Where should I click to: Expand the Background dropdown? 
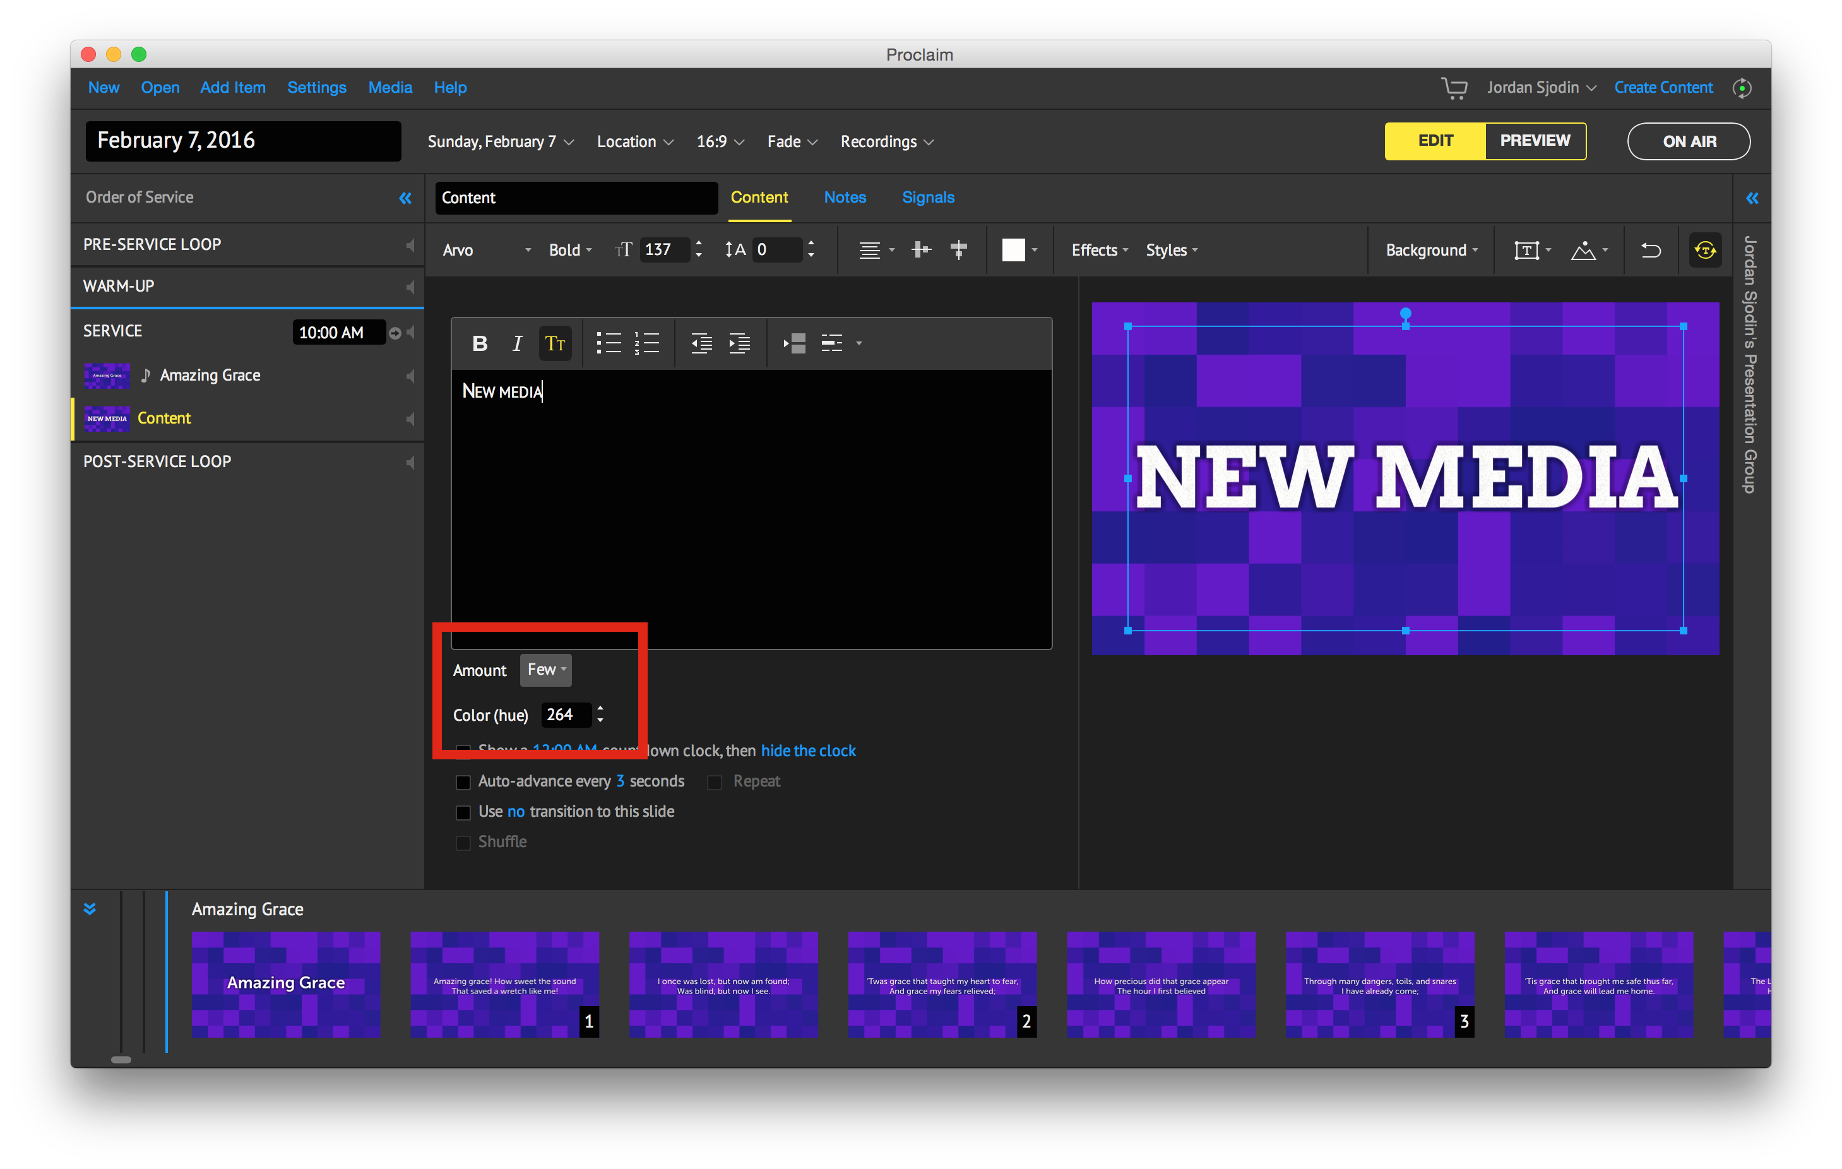point(1430,250)
